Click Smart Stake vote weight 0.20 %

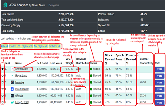coord(69,69)
